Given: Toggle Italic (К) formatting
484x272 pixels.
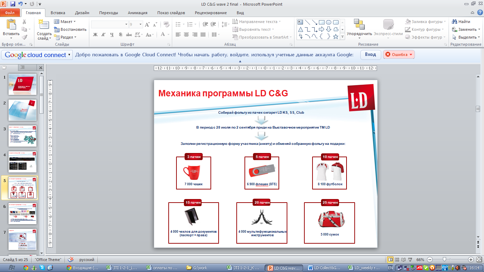Looking at the screenshot, I should coord(103,34).
